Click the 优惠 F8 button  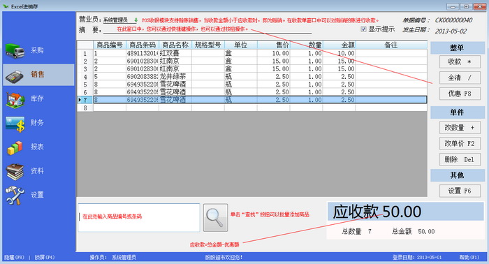460,94
